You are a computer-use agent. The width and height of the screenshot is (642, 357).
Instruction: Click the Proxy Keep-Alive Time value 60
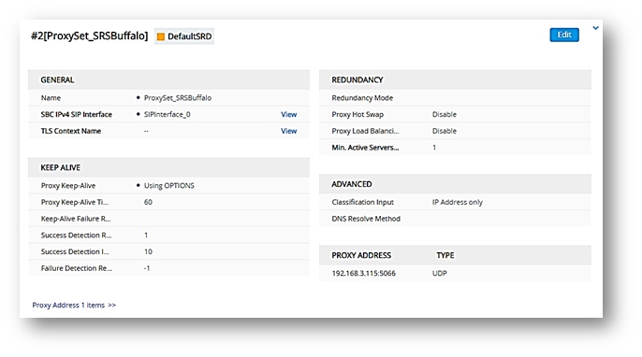point(148,202)
